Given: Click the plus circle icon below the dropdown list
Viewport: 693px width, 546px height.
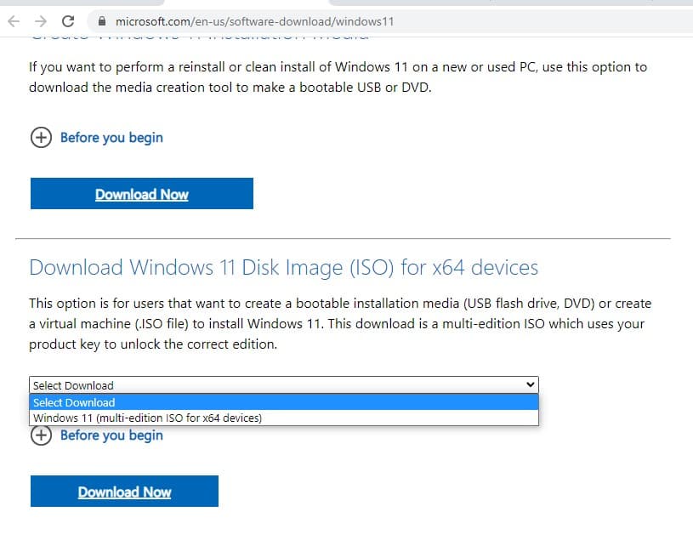Looking at the screenshot, I should [x=41, y=435].
